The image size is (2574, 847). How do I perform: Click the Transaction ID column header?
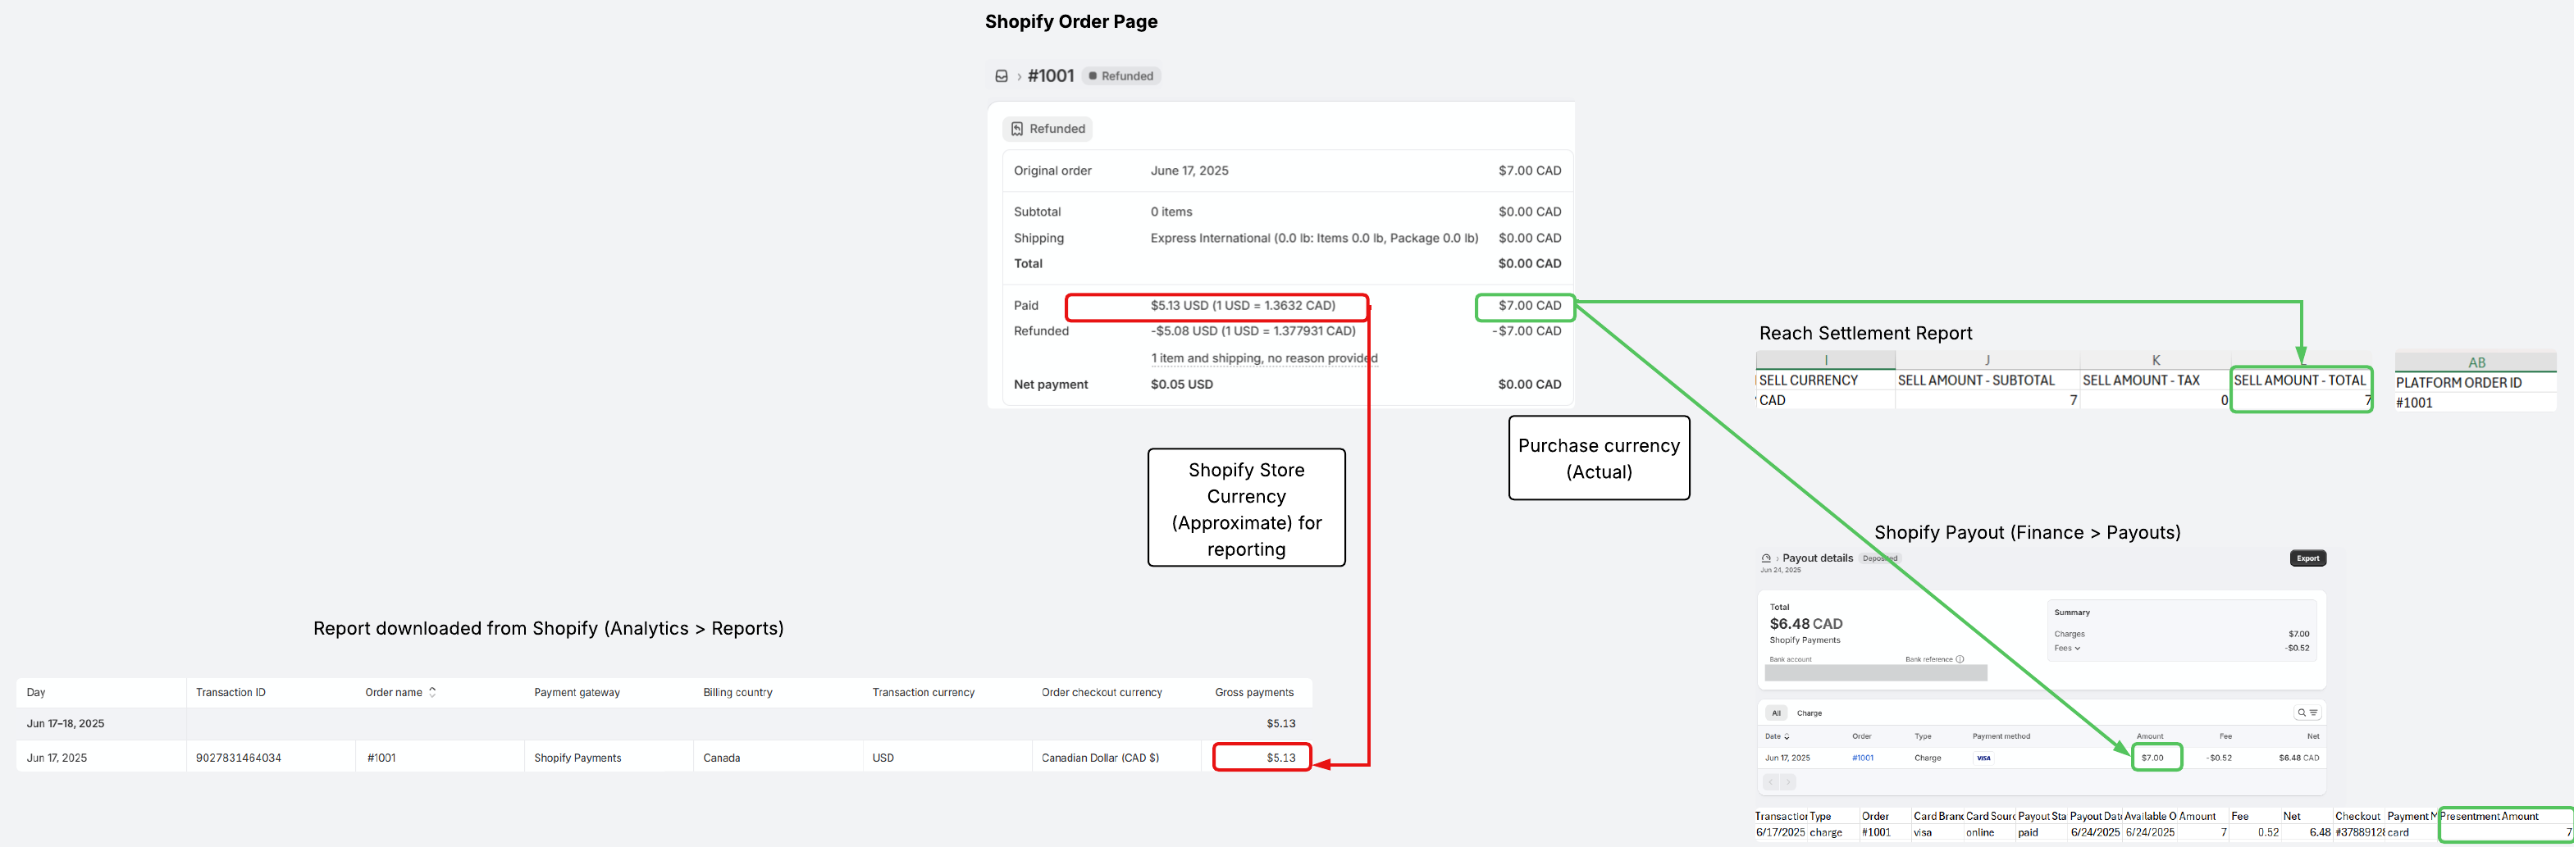pyautogui.click(x=230, y=692)
